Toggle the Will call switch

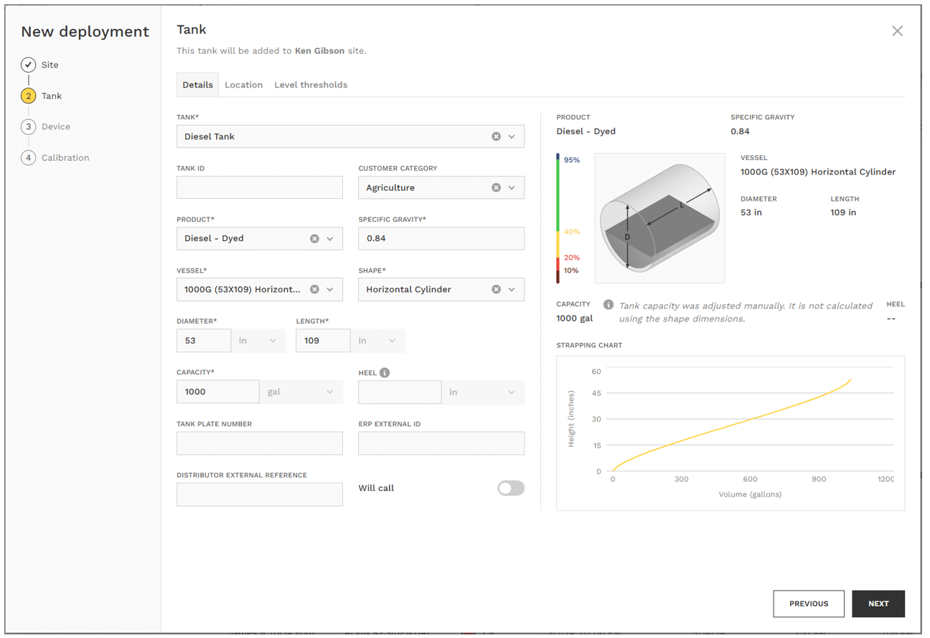click(x=511, y=488)
